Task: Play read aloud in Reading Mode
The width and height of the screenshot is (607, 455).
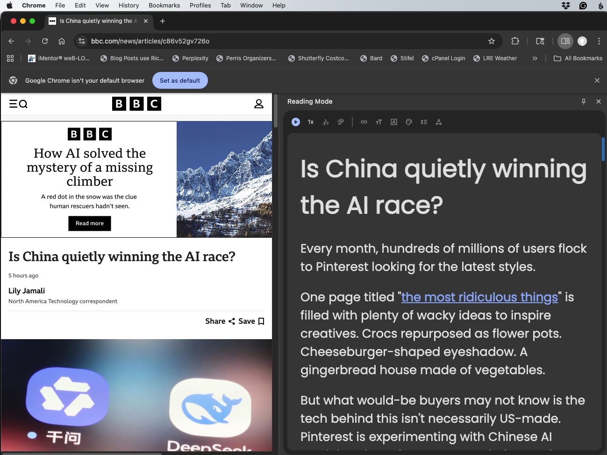Action: [295, 122]
